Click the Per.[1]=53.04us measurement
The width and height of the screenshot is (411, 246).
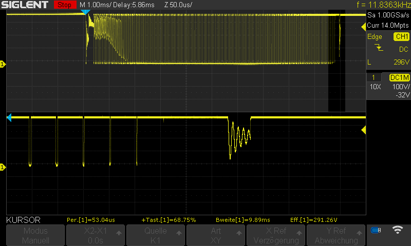(x=91, y=220)
